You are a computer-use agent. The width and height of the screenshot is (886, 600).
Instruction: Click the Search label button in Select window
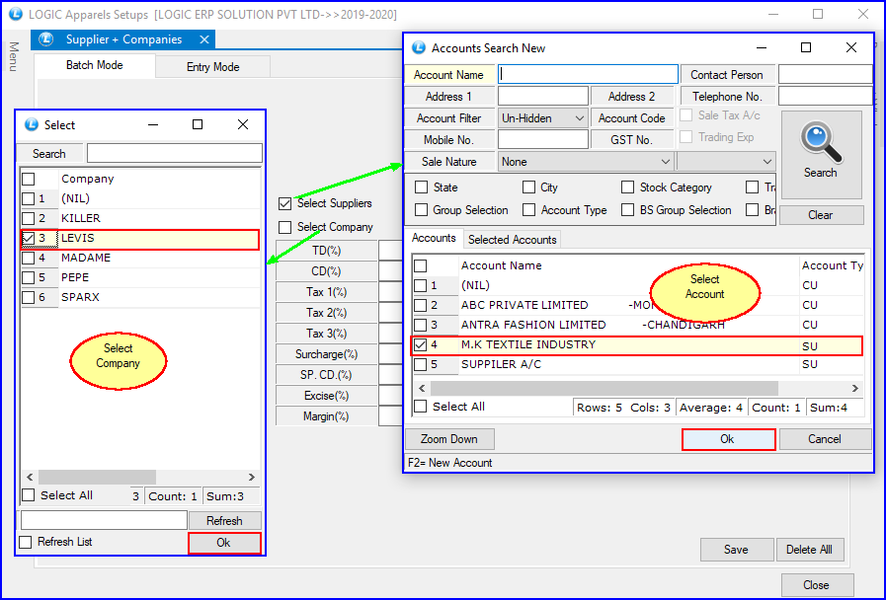49,154
